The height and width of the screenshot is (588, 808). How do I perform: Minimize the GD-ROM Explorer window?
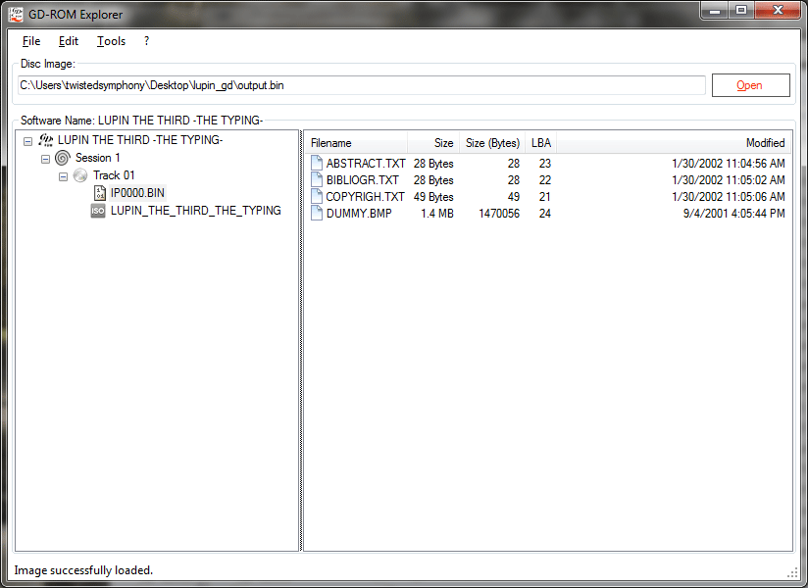click(x=714, y=11)
